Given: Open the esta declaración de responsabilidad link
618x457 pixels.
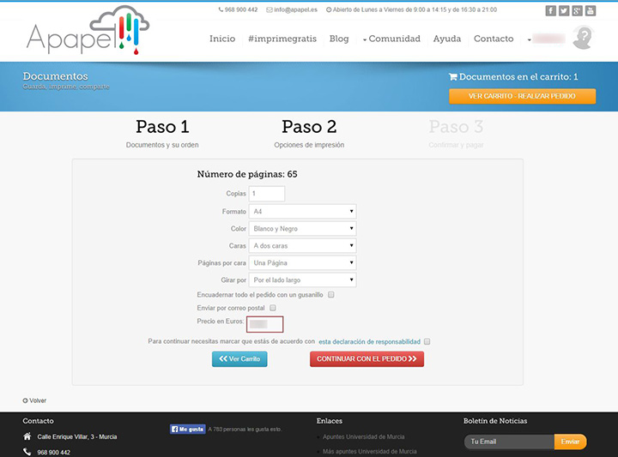Looking at the screenshot, I should point(369,341).
